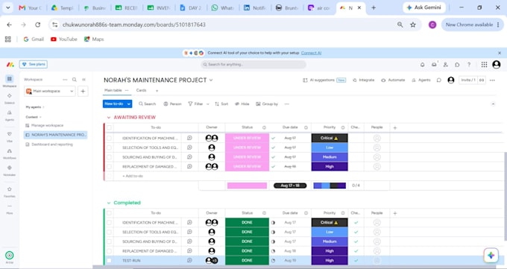Open the help question mark icon
The height and width of the screenshot is (269, 507).
469,65
